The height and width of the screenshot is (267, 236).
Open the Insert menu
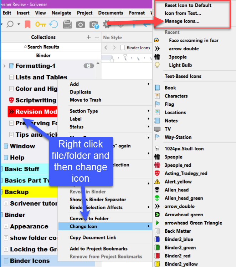click(x=23, y=13)
